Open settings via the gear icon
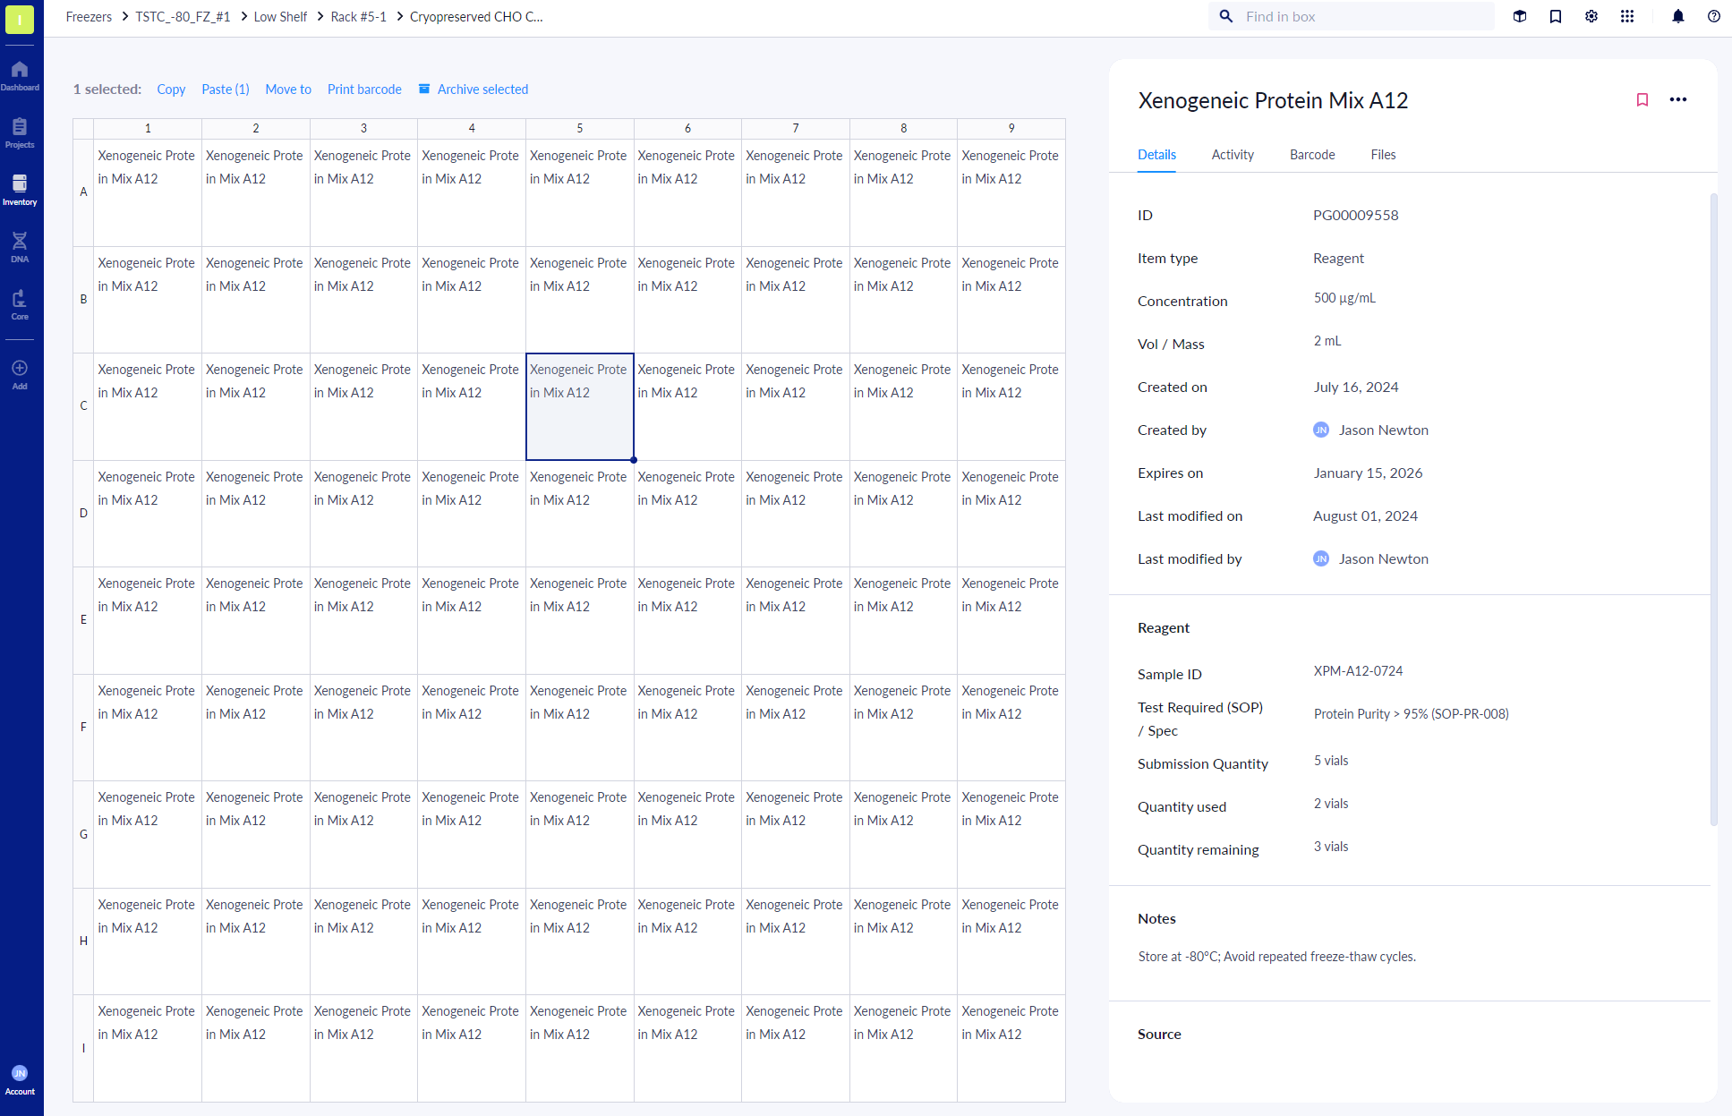 tap(1591, 16)
